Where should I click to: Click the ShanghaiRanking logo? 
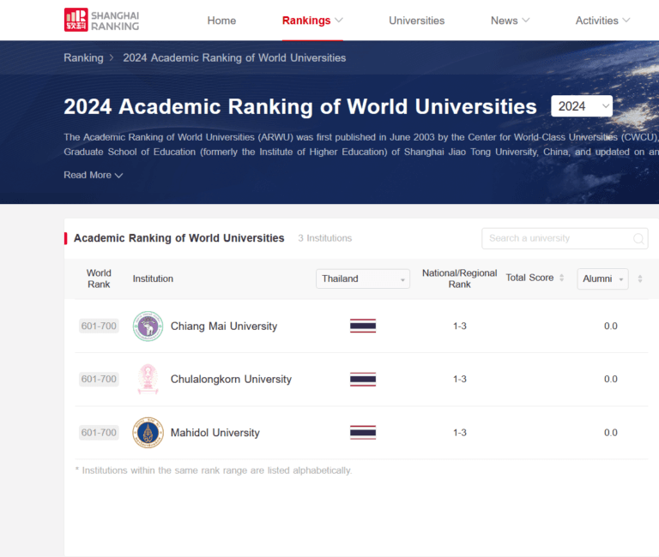click(101, 20)
